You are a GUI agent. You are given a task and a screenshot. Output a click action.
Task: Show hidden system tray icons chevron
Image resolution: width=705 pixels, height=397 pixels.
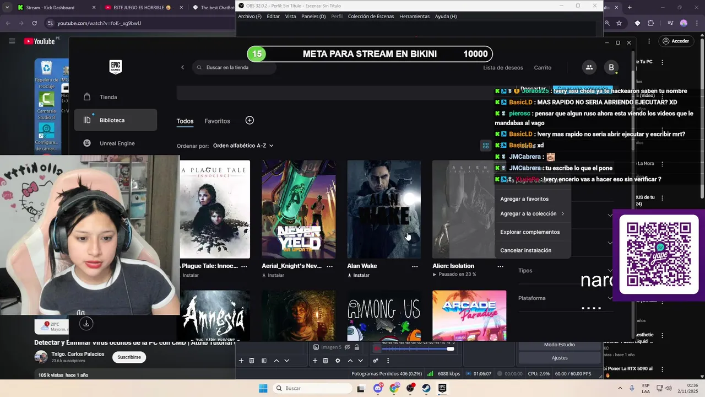tap(620, 388)
